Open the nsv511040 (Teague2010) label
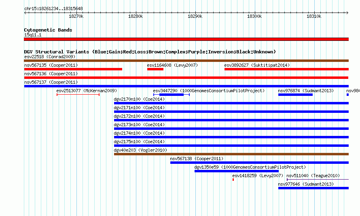This screenshot has width=360, height=216. coord(313,176)
